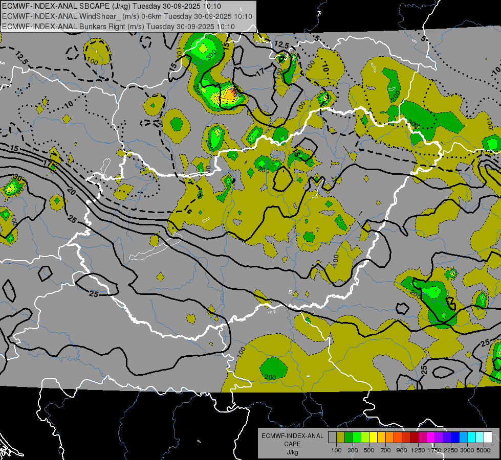Click the dark green legend swatch

pos(348,438)
